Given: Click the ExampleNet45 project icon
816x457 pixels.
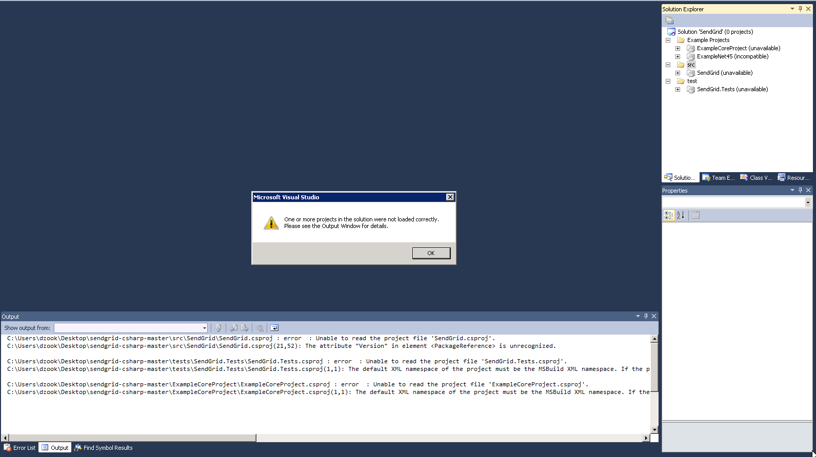Looking at the screenshot, I should point(691,56).
